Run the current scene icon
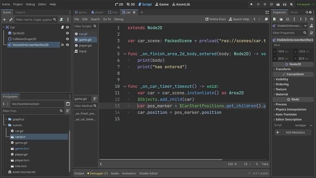The width and height of the screenshot is (316, 178). click(x=278, y=4)
